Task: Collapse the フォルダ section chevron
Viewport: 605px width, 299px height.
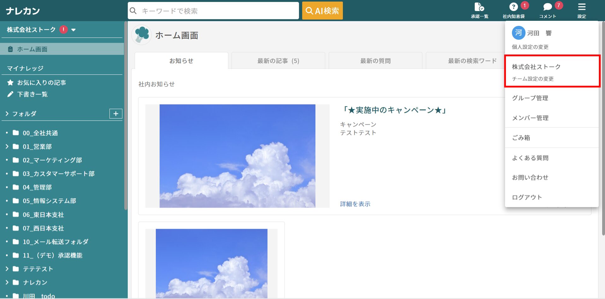Action: click(7, 114)
